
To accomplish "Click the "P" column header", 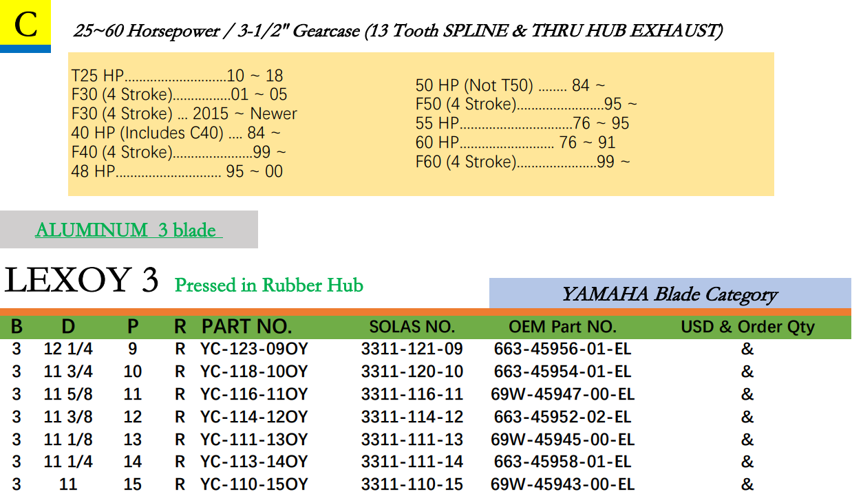I will [x=133, y=326].
